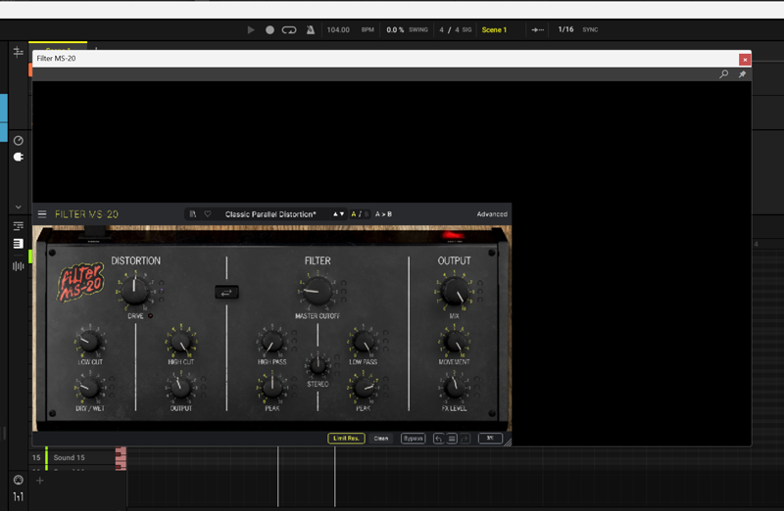Add a new sound with plus icon
This screenshot has width=784, height=511.
coord(39,481)
